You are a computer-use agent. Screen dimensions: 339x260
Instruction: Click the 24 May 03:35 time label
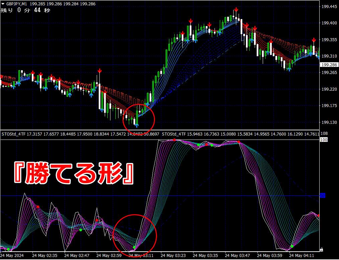pos(205,256)
